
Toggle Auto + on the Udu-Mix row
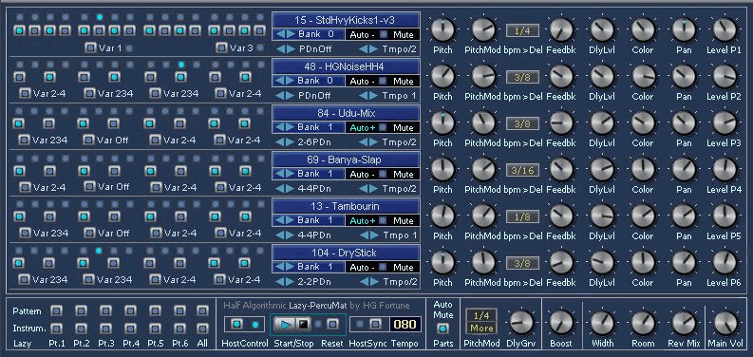(362, 128)
